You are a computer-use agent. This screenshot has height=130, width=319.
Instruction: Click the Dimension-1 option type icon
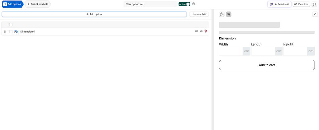coord(16,32)
